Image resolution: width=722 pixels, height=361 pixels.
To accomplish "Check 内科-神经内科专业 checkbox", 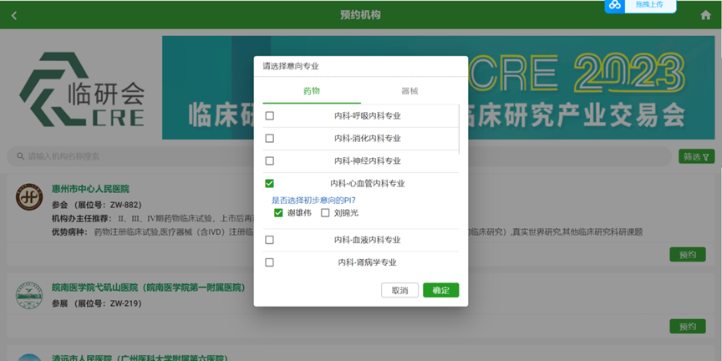I will pos(269,160).
